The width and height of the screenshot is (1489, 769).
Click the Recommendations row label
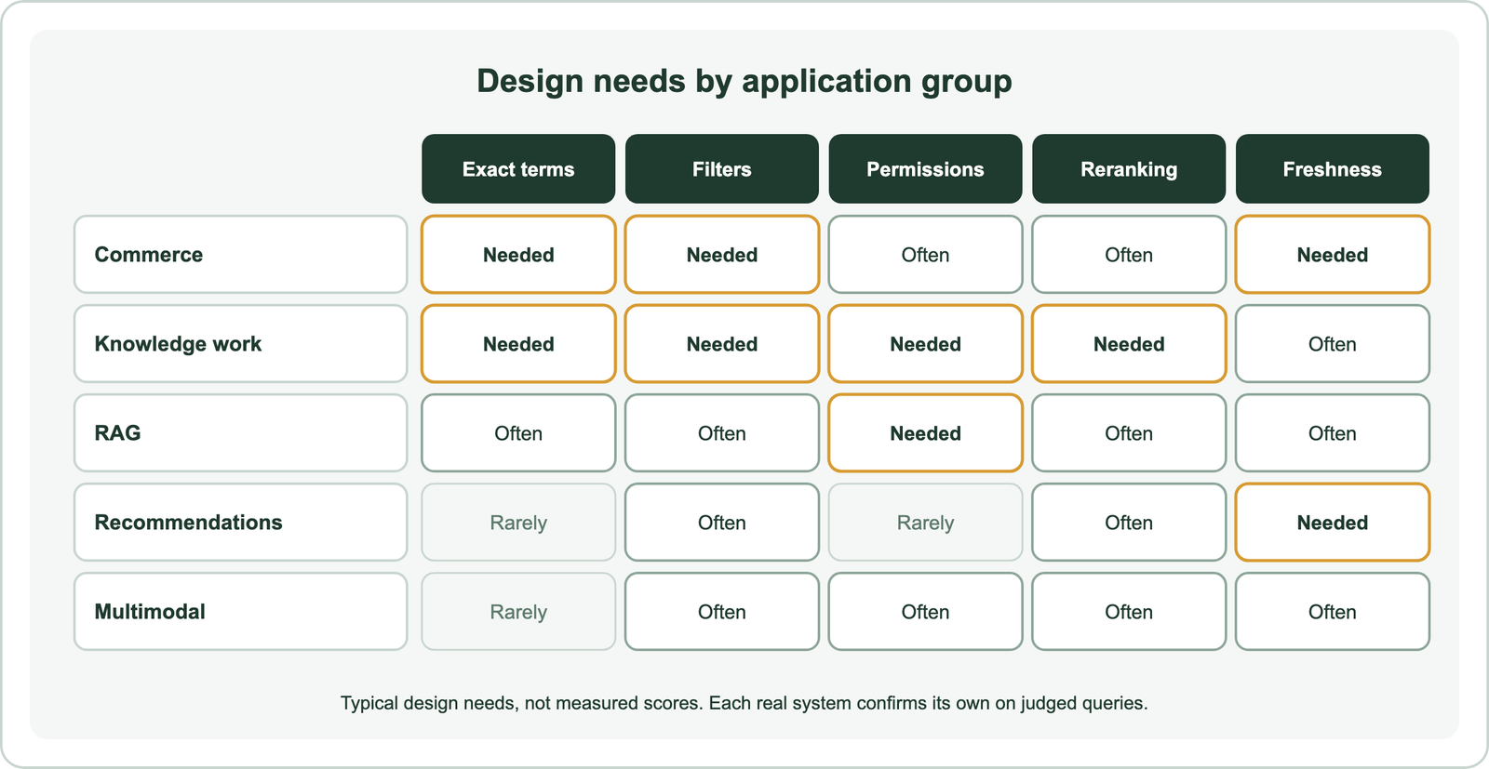click(x=241, y=523)
